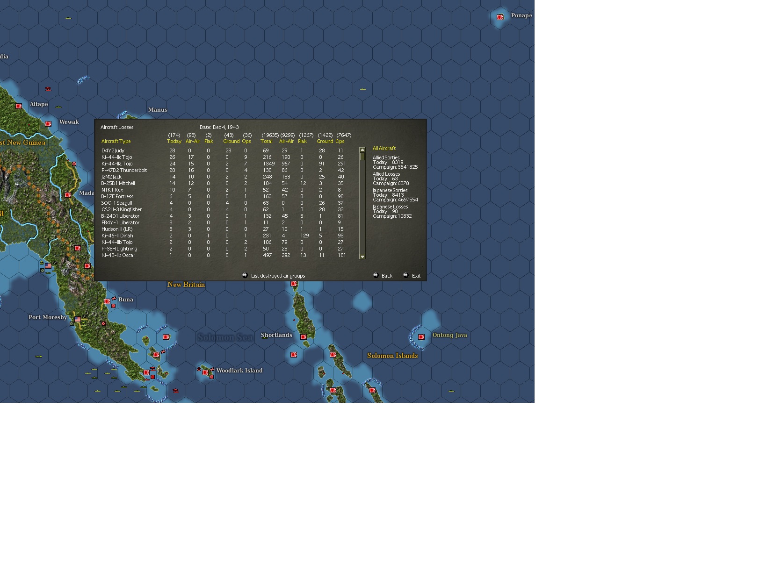Viewport: 767px width, 572px height.
Task: Click the Aircraft Type column header
Action: (x=116, y=141)
